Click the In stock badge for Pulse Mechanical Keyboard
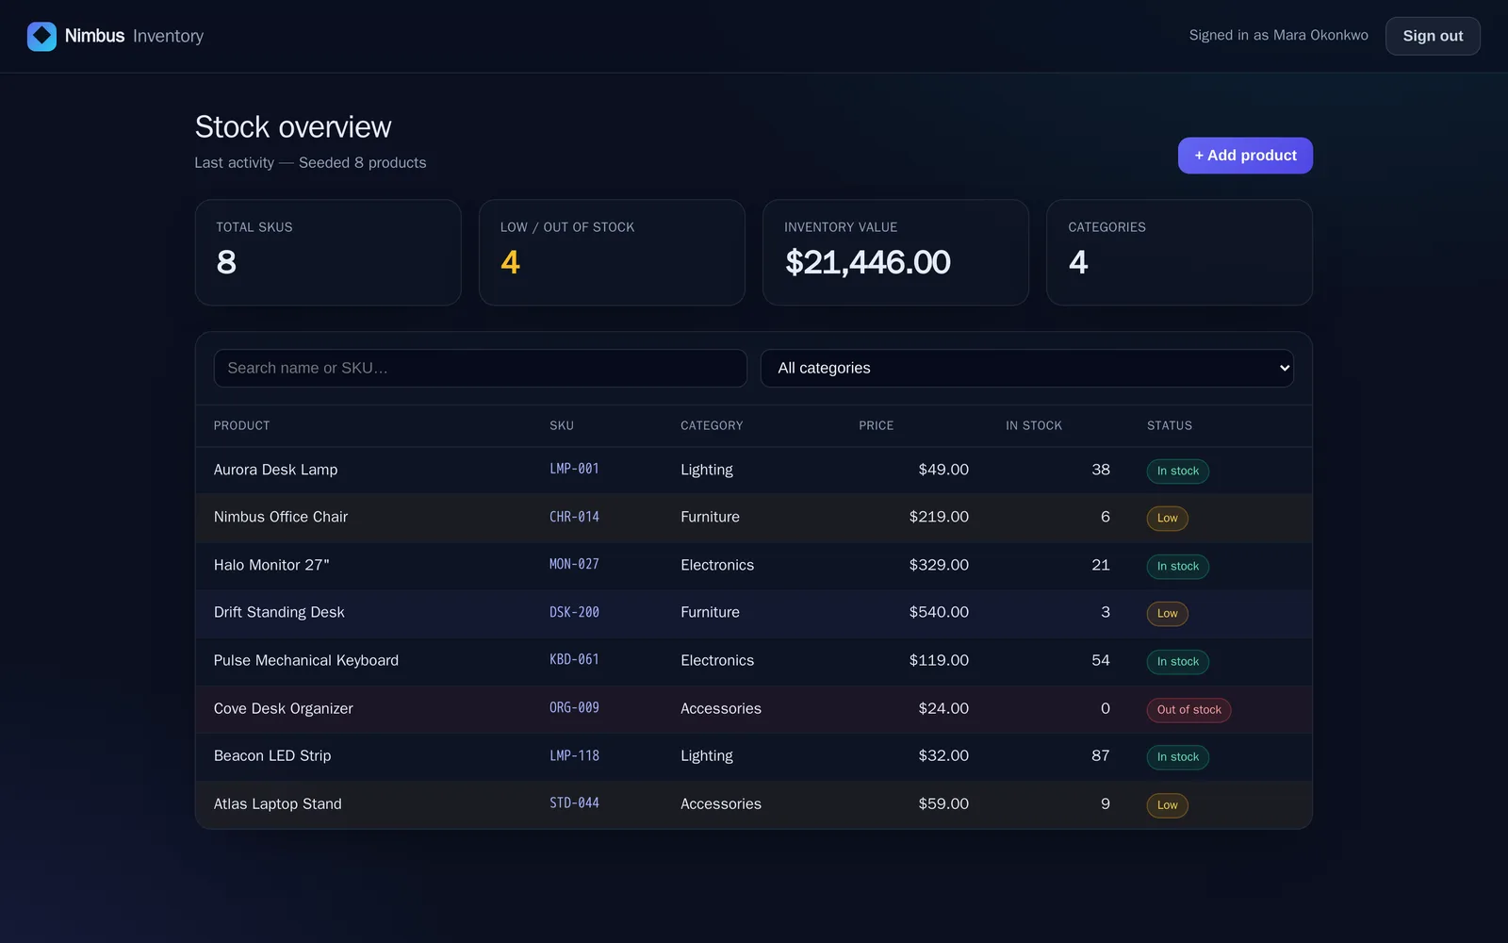Screen dimensions: 1508x943 1178,662
